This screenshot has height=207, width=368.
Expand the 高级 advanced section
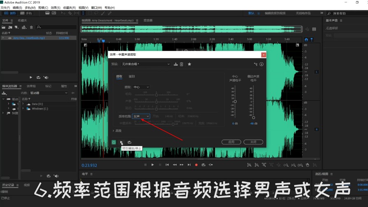(x=113, y=131)
